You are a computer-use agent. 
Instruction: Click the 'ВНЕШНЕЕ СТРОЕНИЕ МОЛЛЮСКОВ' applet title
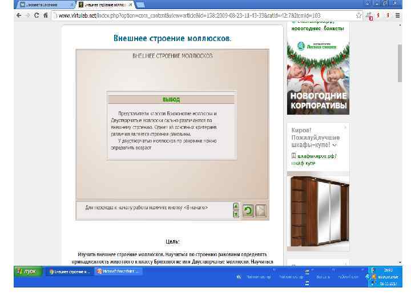point(172,56)
